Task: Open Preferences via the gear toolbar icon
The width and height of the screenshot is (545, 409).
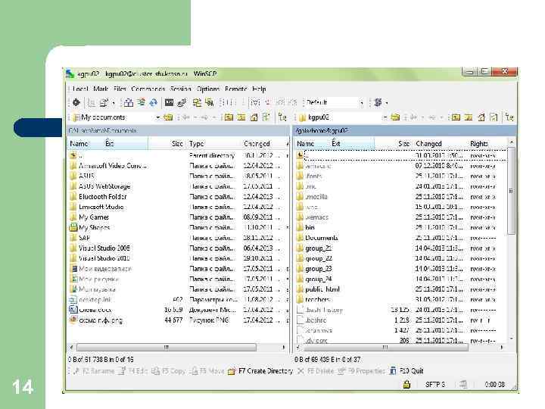Action: tap(76, 102)
